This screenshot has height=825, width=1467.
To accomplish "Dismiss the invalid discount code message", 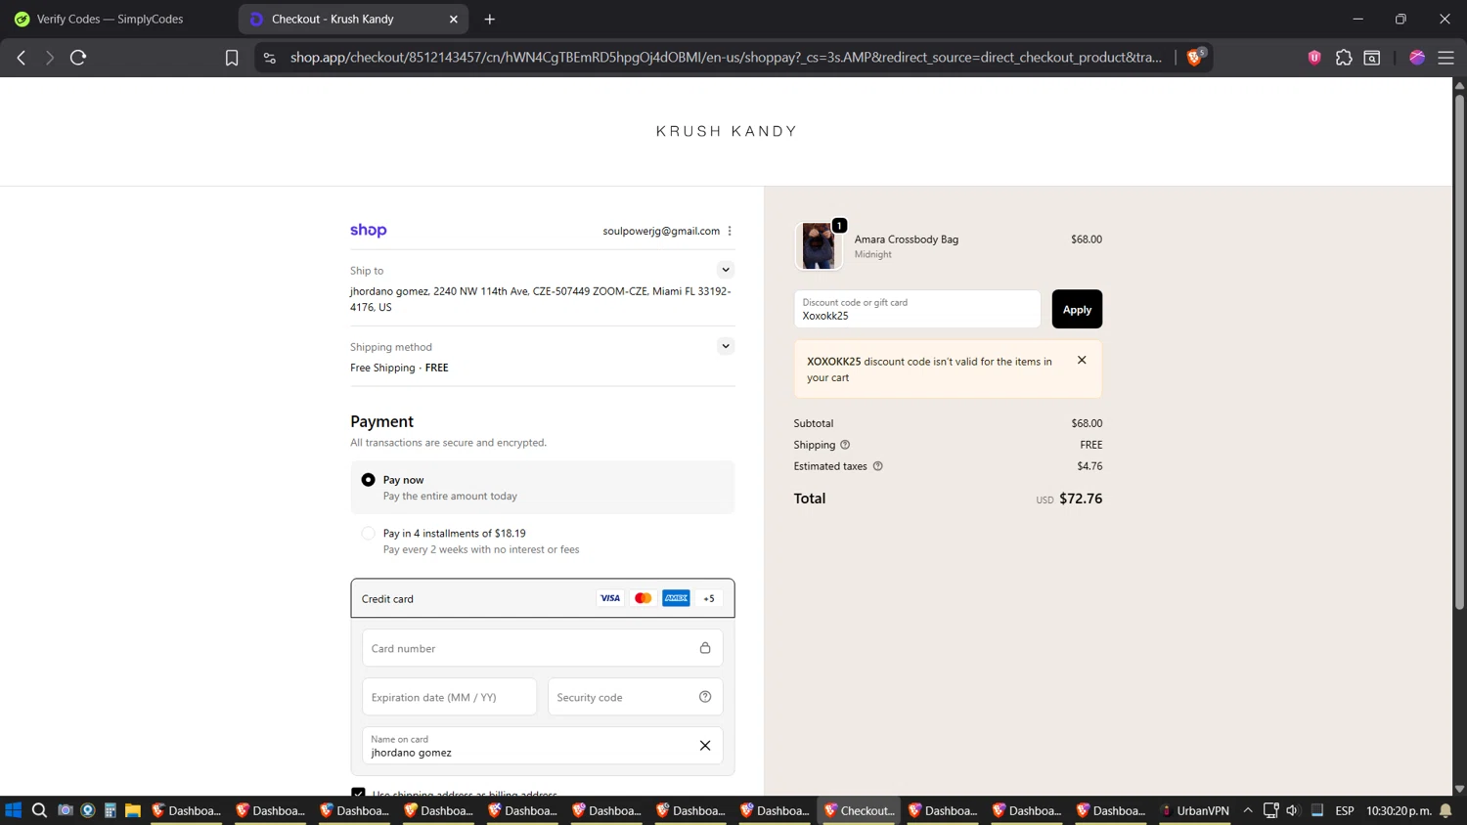I will (x=1082, y=360).
